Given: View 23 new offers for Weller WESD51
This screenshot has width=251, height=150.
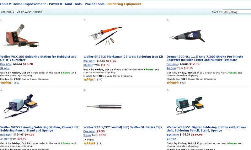Looking at the screenshot, I should tap(171, 138).
